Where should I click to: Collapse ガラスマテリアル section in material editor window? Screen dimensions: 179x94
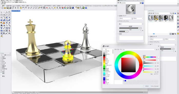[118, 21]
